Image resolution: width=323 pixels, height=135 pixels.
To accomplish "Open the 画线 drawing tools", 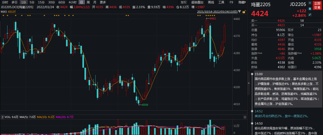I will (211, 2).
